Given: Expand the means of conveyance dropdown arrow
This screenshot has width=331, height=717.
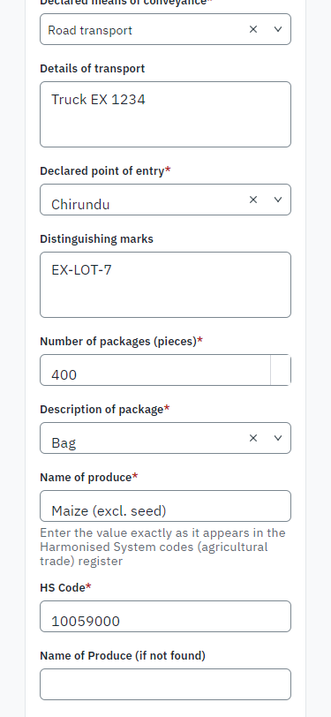Looking at the screenshot, I should coord(278,29).
